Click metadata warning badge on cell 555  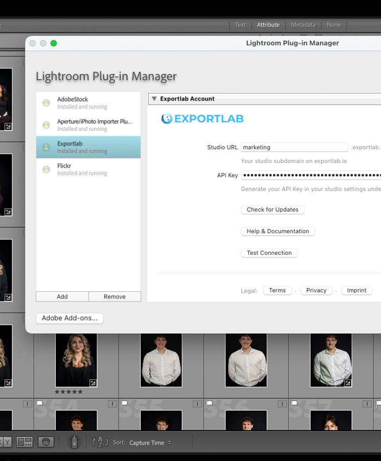197,404
